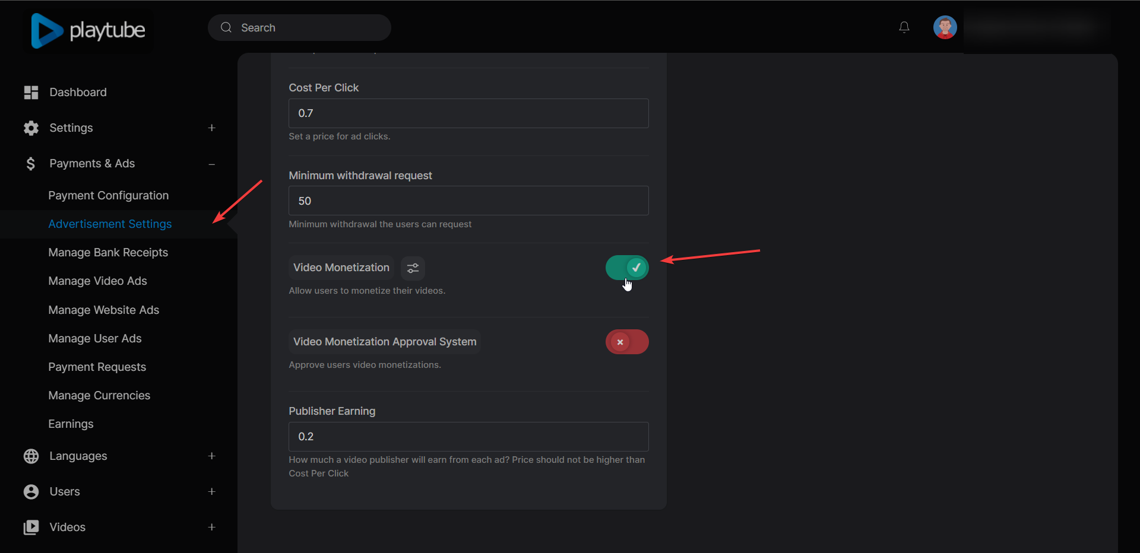
Task: Expand the Users submenu plus
Action: pyautogui.click(x=211, y=492)
